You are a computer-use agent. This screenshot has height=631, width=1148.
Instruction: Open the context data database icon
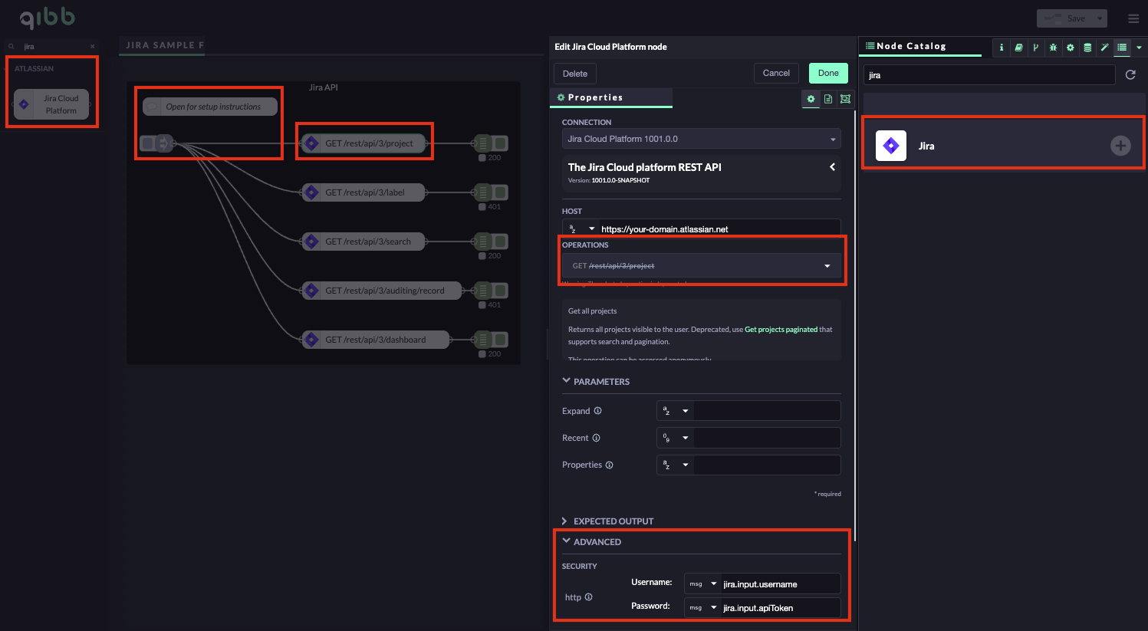(1087, 48)
